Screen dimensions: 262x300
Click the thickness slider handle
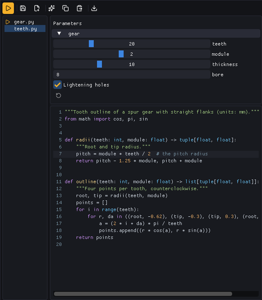99,64
